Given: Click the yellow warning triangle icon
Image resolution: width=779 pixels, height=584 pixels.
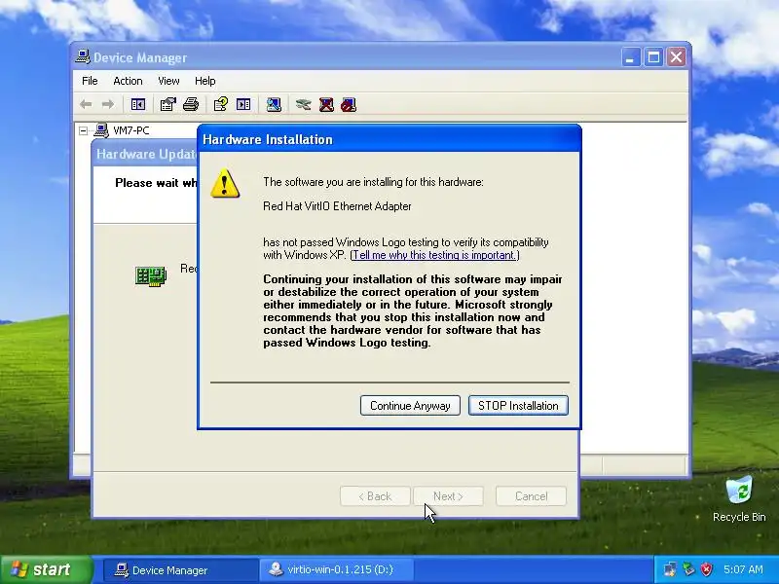Looking at the screenshot, I should click(225, 183).
